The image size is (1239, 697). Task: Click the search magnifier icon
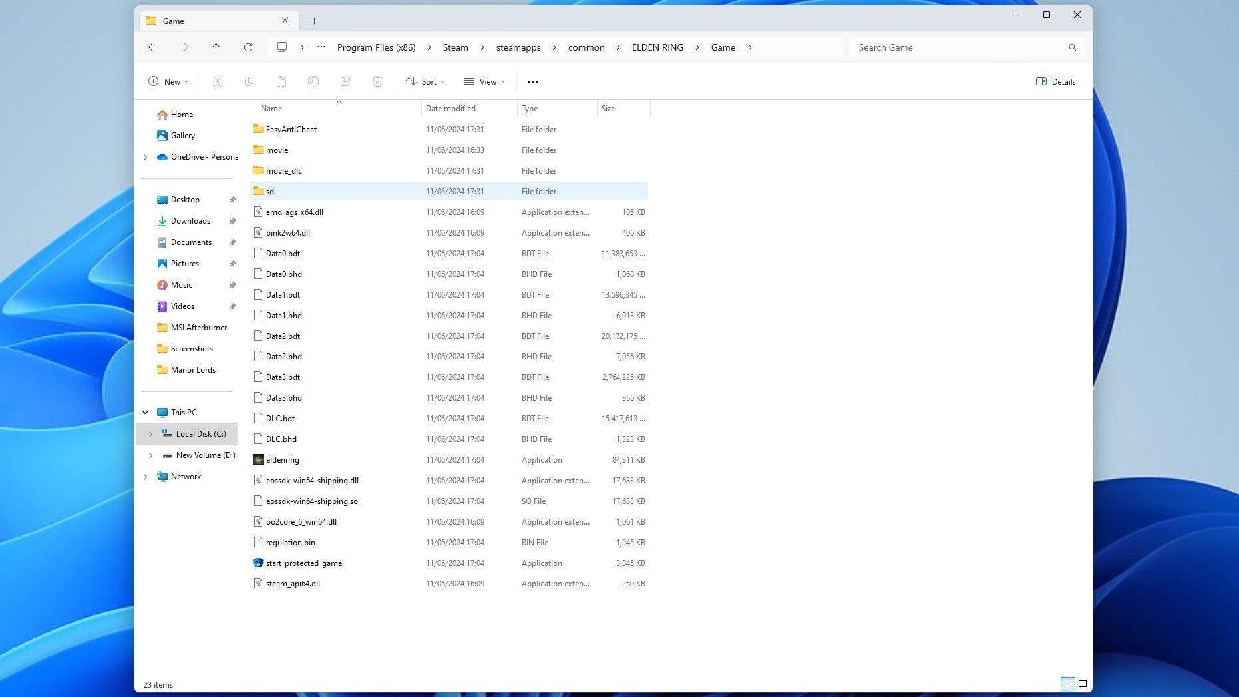tap(1072, 47)
